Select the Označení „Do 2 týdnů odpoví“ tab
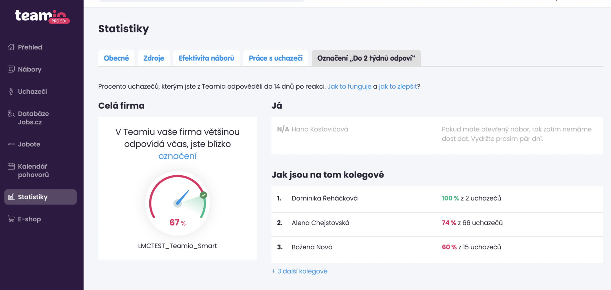Image resolution: width=611 pixels, height=290 pixels. point(366,58)
